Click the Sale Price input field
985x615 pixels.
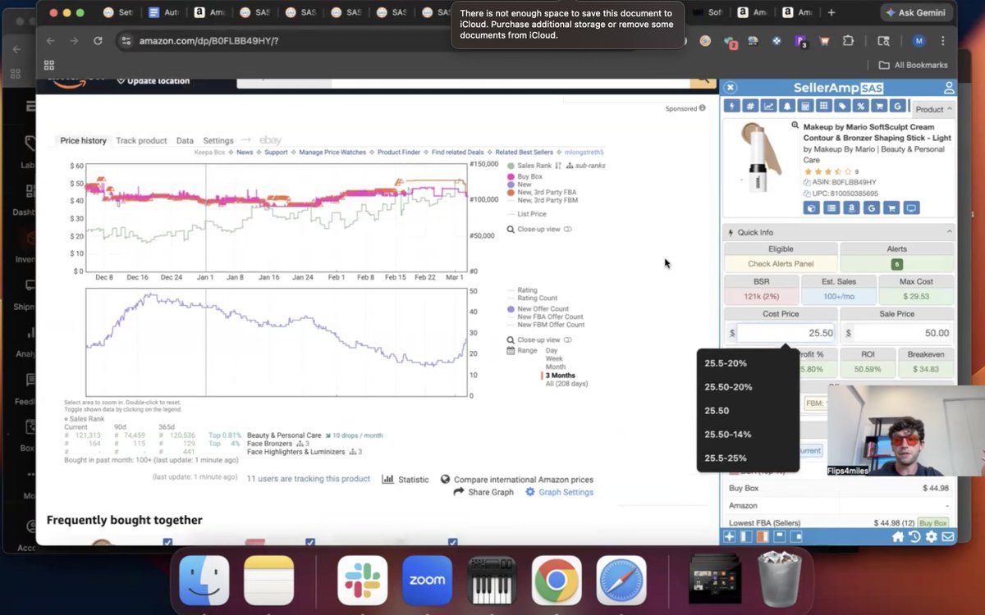(x=903, y=333)
